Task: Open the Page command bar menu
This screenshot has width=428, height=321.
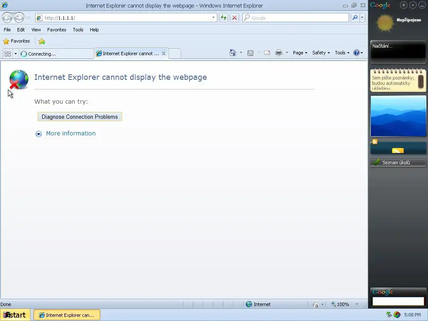Action: (x=300, y=53)
